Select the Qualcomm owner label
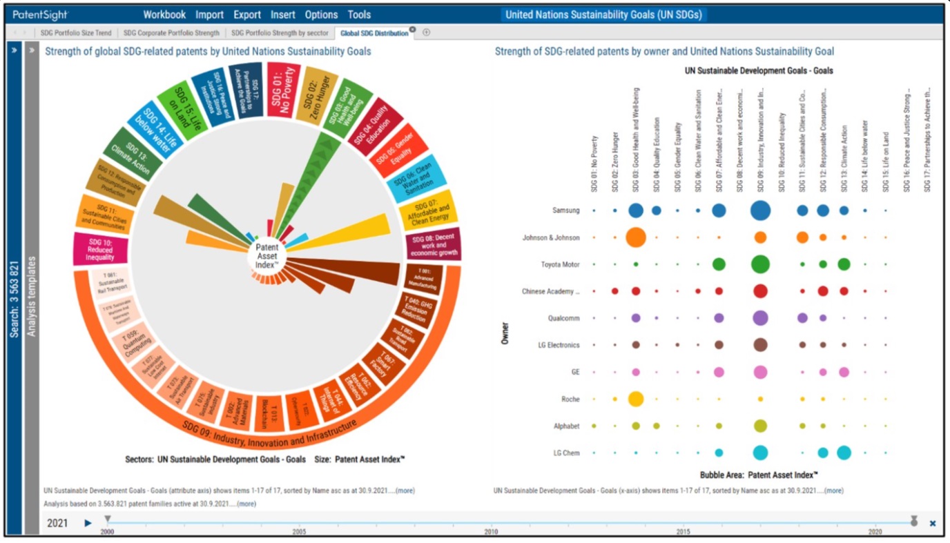Screen dimensions: 950x543 point(563,318)
